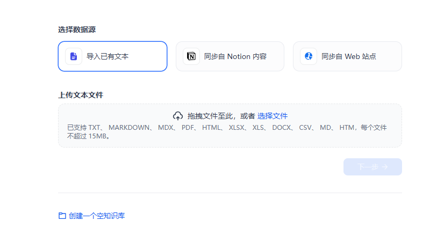Select the 同步自 Notion 内容 data source card

click(230, 56)
